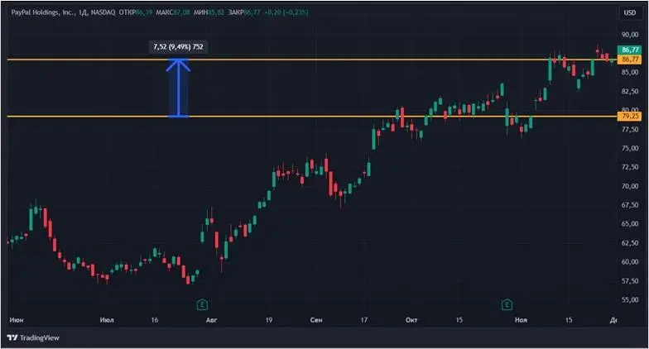Click the 1Д interval label in header
The width and height of the screenshot is (649, 349).
83,12
